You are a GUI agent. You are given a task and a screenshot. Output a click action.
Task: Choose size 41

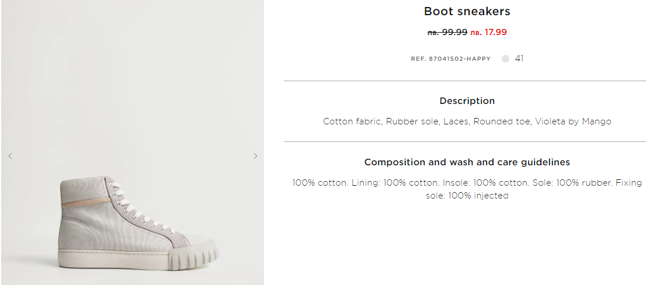(519, 58)
